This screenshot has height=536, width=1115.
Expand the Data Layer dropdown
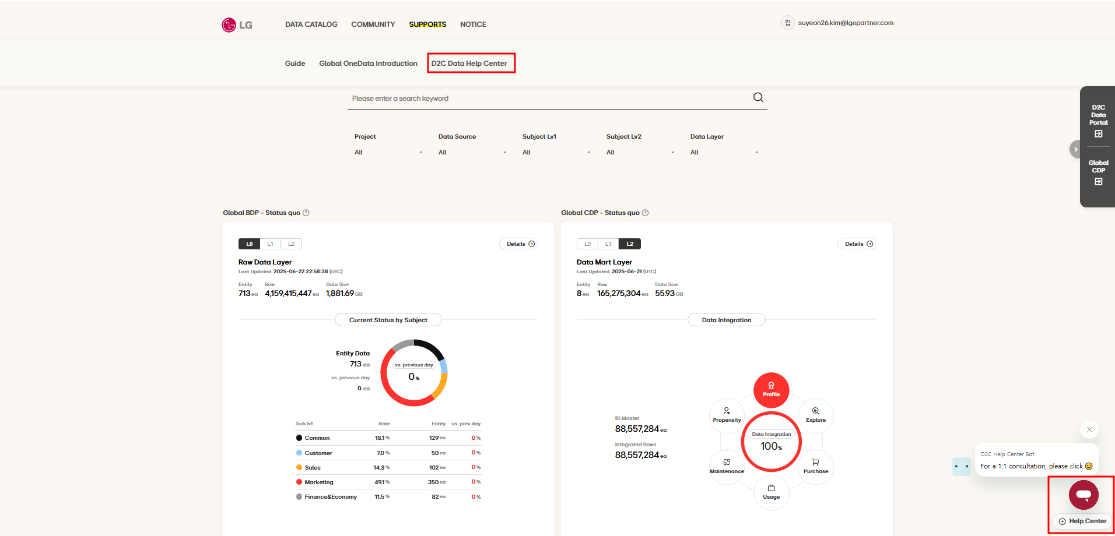[x=724, y=152]
